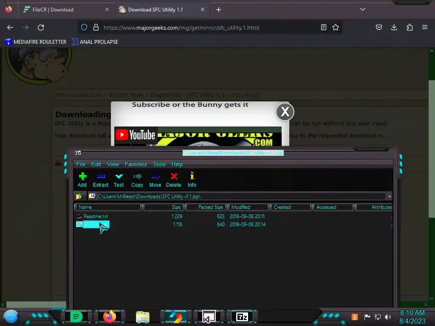Click the vertical page scrollbar
435x326 pixels.
(432, 149)
